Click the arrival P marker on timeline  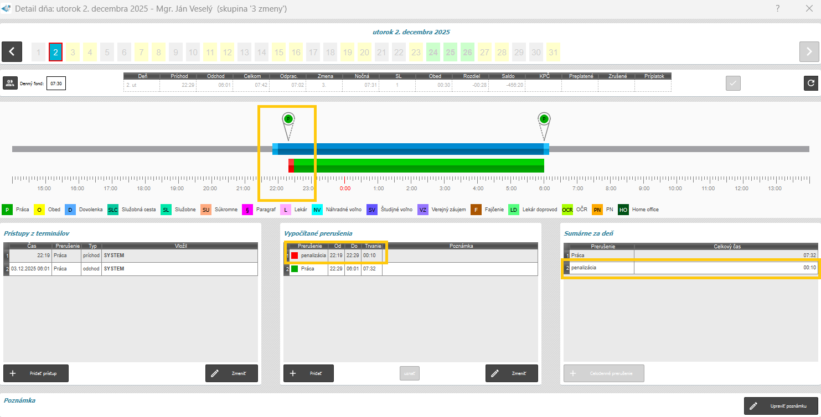tap(288, 119)
